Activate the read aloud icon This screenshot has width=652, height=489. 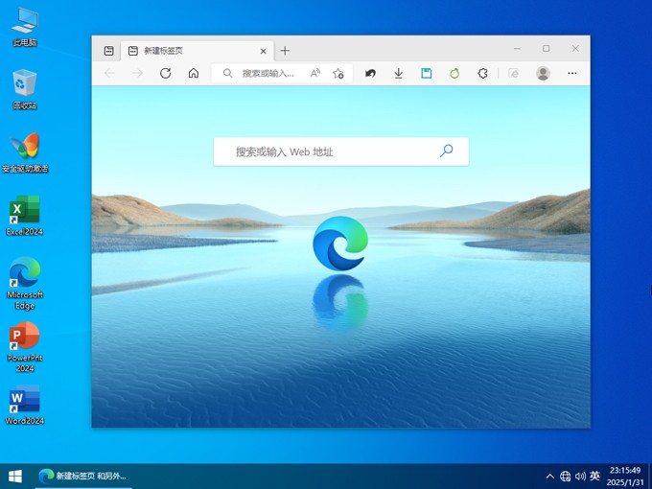315,73
